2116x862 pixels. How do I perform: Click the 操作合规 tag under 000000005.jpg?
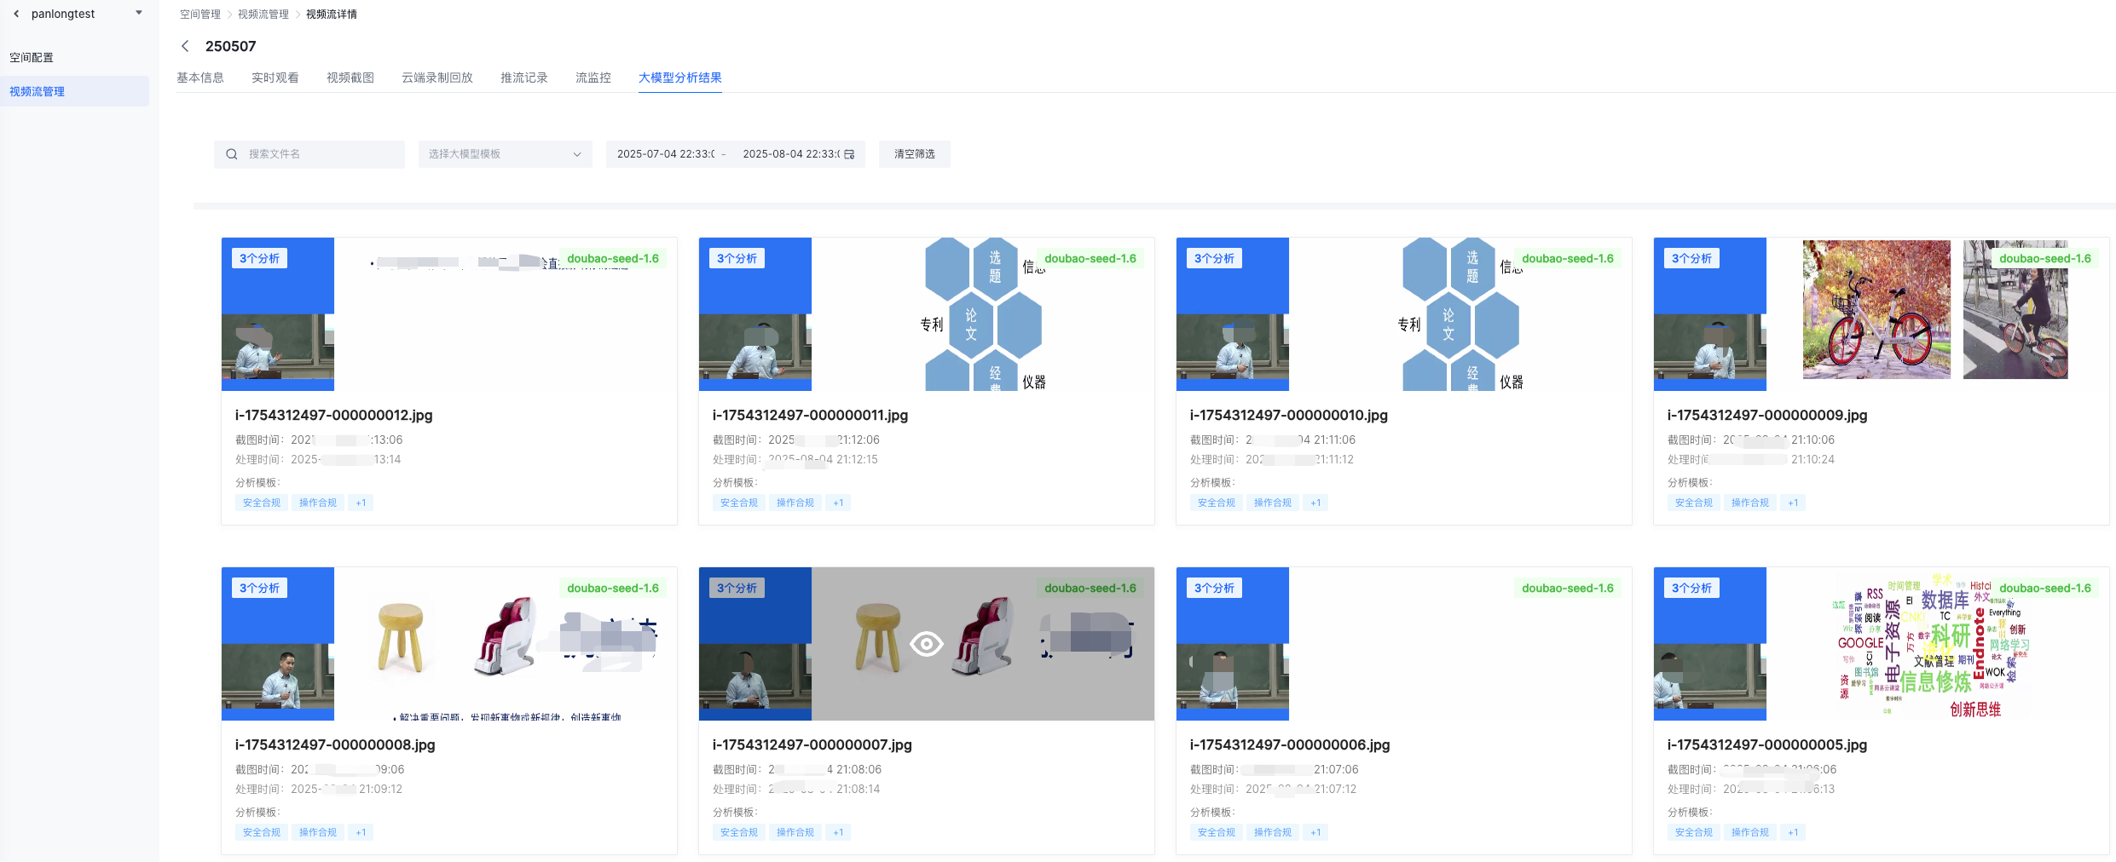pos(1749,832)
